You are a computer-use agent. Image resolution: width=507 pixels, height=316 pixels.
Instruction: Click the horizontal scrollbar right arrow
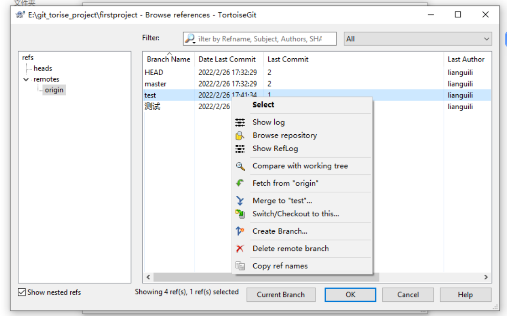click(x=486, y=277)
